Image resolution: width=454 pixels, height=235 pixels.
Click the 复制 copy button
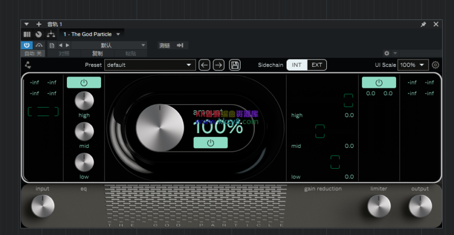[x=97, y=53]
